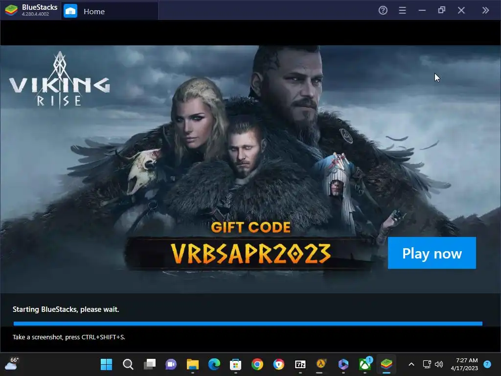Restore down the BlueStacks window

[442, 10]
